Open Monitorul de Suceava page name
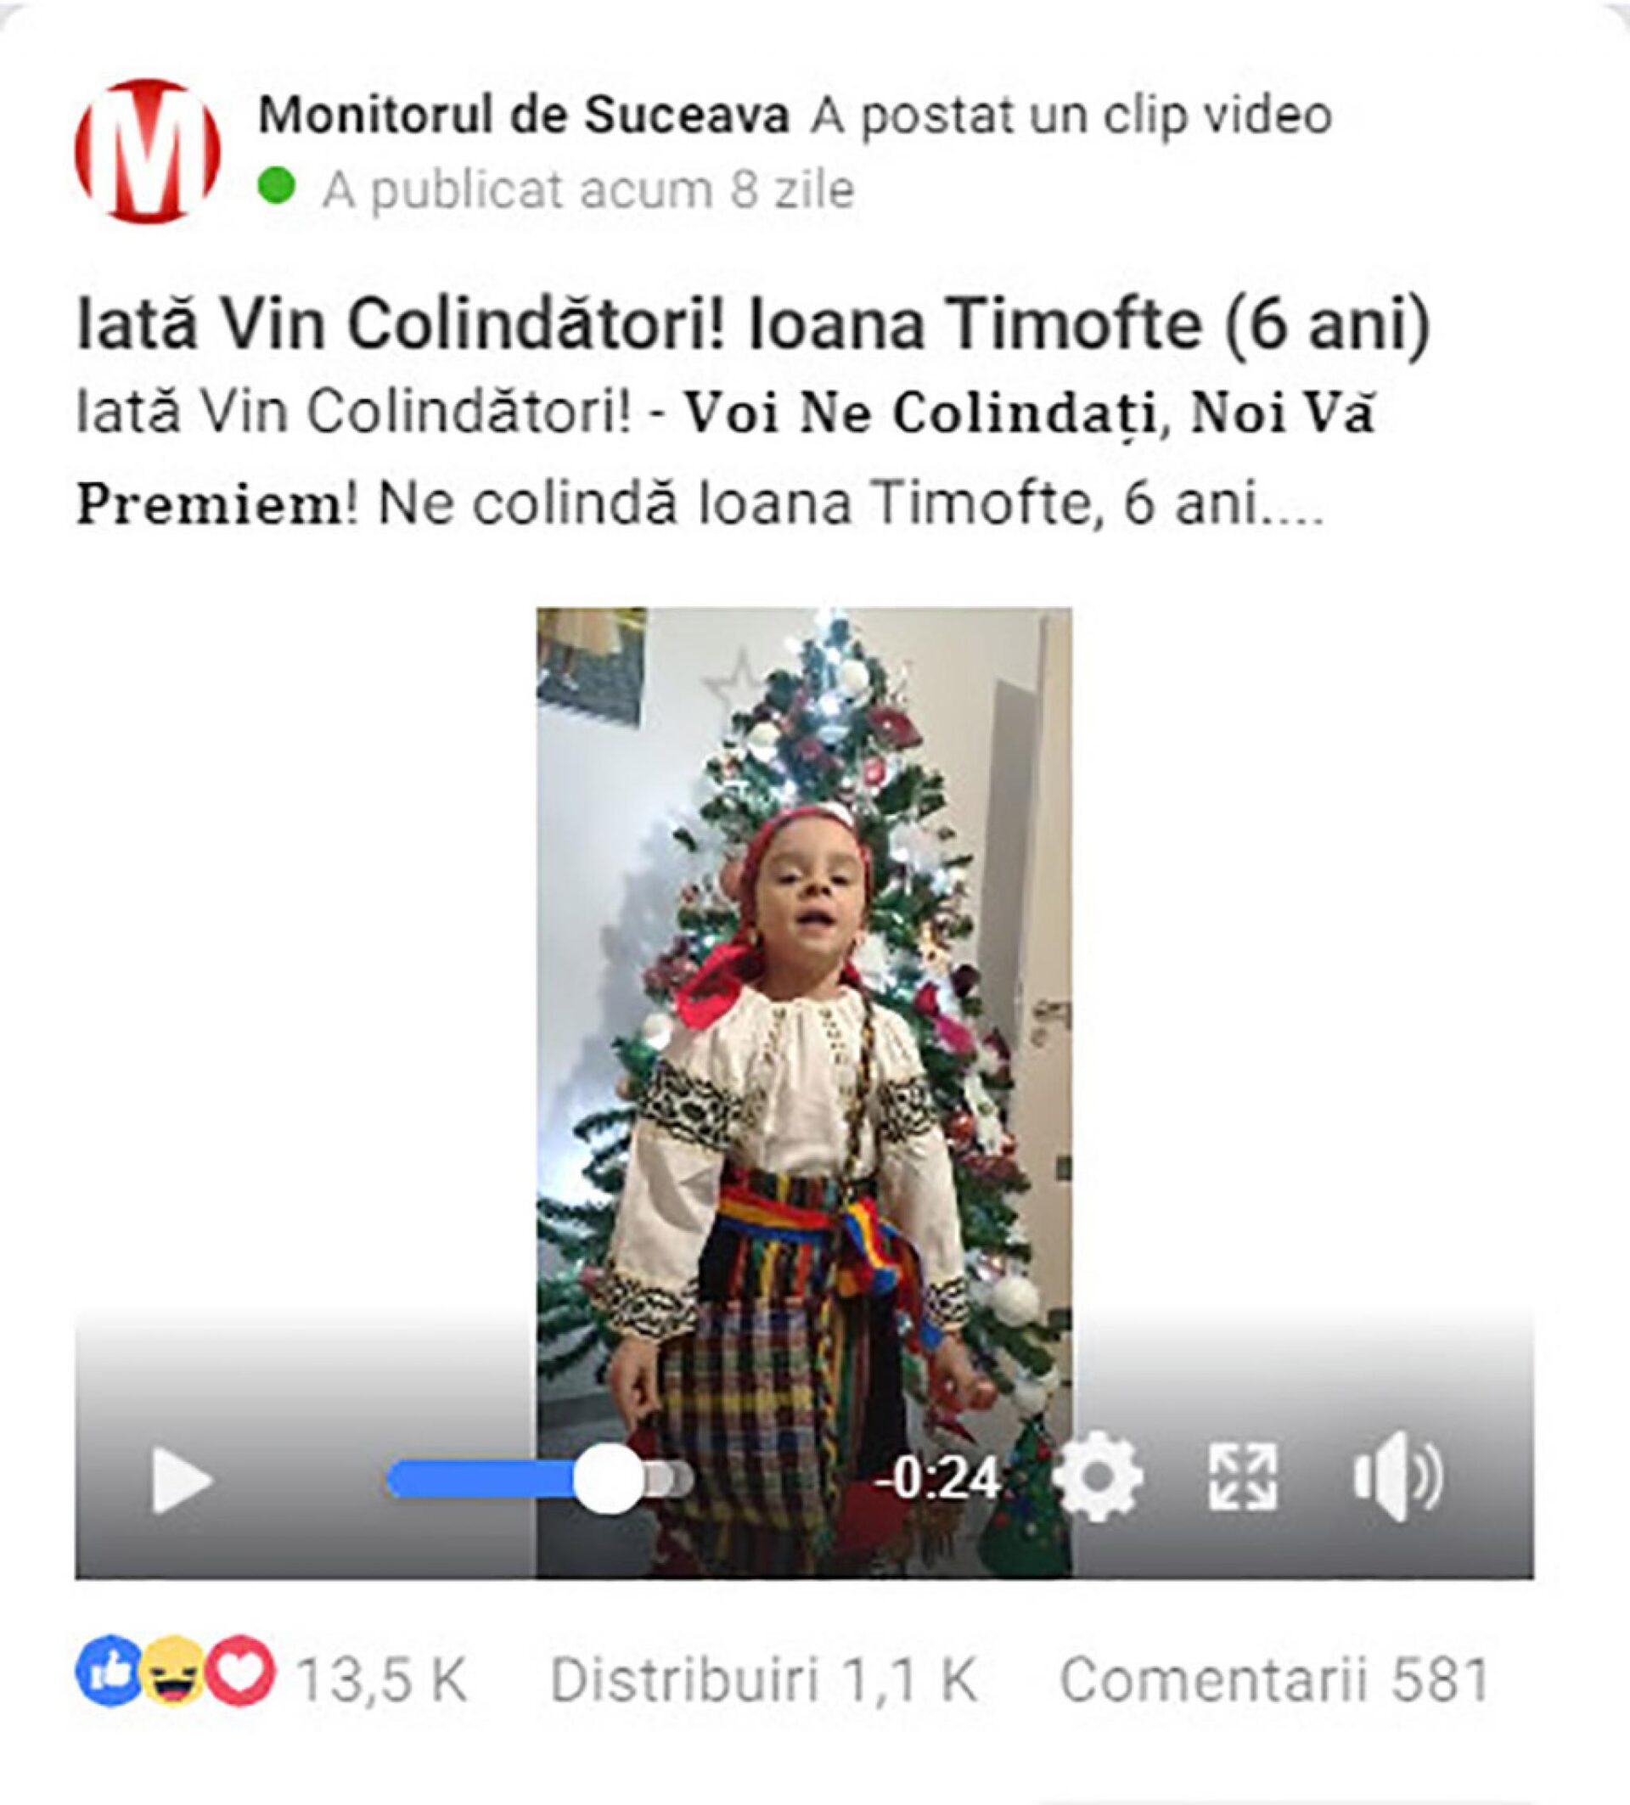Screen dimensions: 1630x1805 [x=524, y=115]
